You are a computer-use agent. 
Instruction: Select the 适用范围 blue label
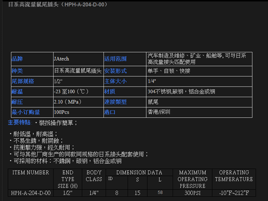coord(115,59)
